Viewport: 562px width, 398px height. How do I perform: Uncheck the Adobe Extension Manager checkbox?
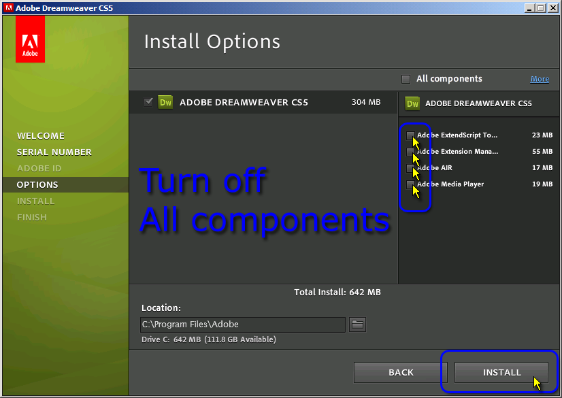pyautogui.click(x=410, y=152)
